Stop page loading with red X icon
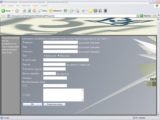 (x=24, y=11)
